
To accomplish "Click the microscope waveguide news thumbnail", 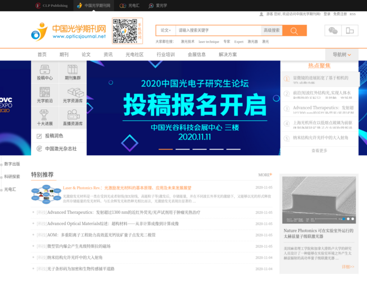I will (319, 200).
